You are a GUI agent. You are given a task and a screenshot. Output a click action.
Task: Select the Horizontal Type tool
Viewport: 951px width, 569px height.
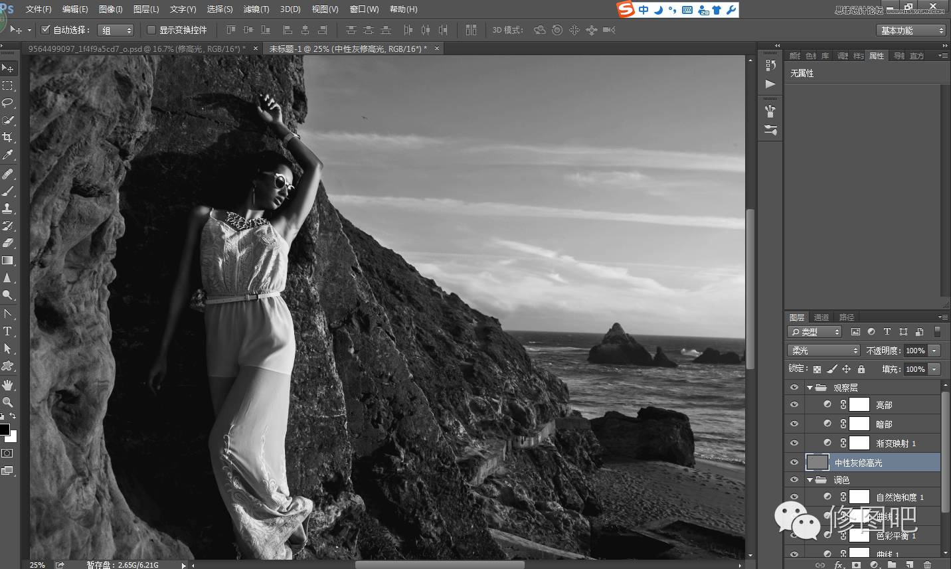tap(8, 331)
